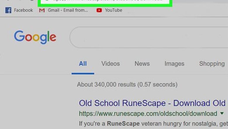Image resolution: width=228 pixels, height=129 pixels.
Task: Expand the arrow beside the runescape.com result URL
Action: pos(222,113)
